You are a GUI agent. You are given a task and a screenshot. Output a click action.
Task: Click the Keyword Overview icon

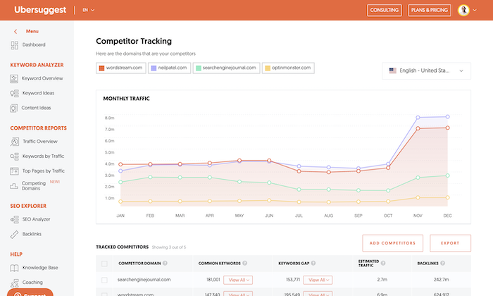pos(14,79)
